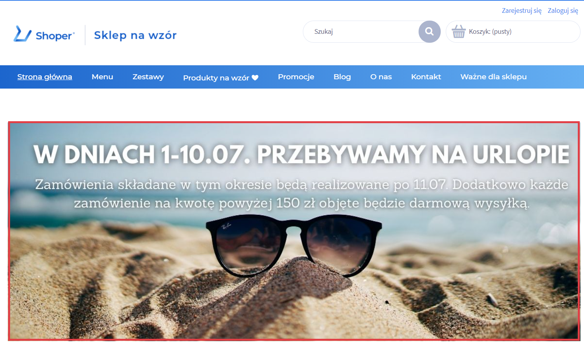The image size is (584, 345).
Task: Click the Sklep na wzór store title
Action: [135, 35]
